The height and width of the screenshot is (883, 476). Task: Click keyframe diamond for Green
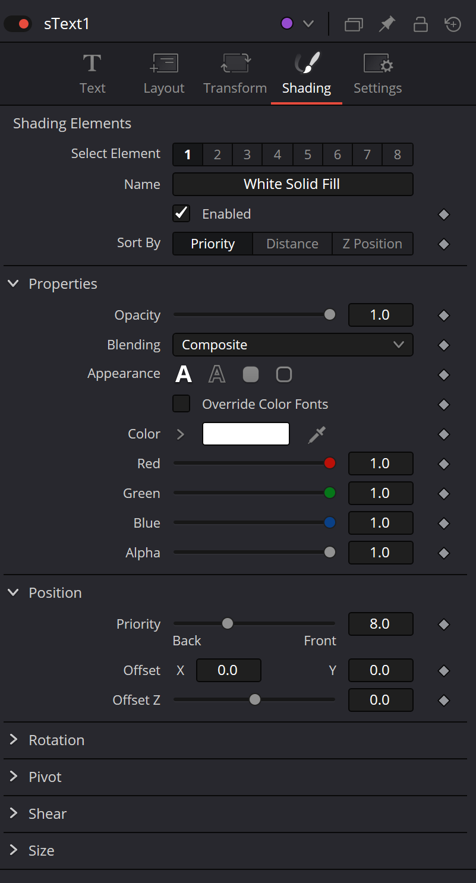tap(443, 494)
